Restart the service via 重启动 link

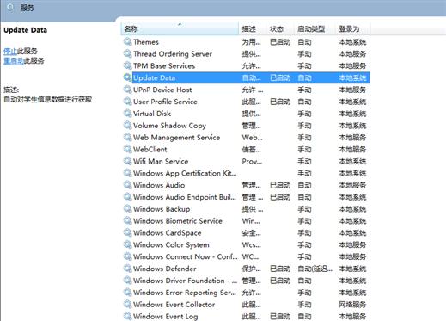[14, 60]
